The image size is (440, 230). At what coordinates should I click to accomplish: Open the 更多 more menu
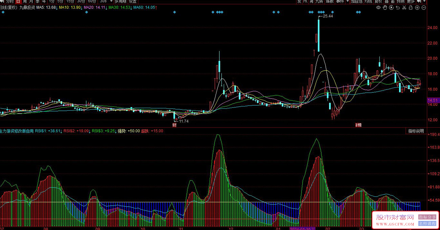[411, 1]
